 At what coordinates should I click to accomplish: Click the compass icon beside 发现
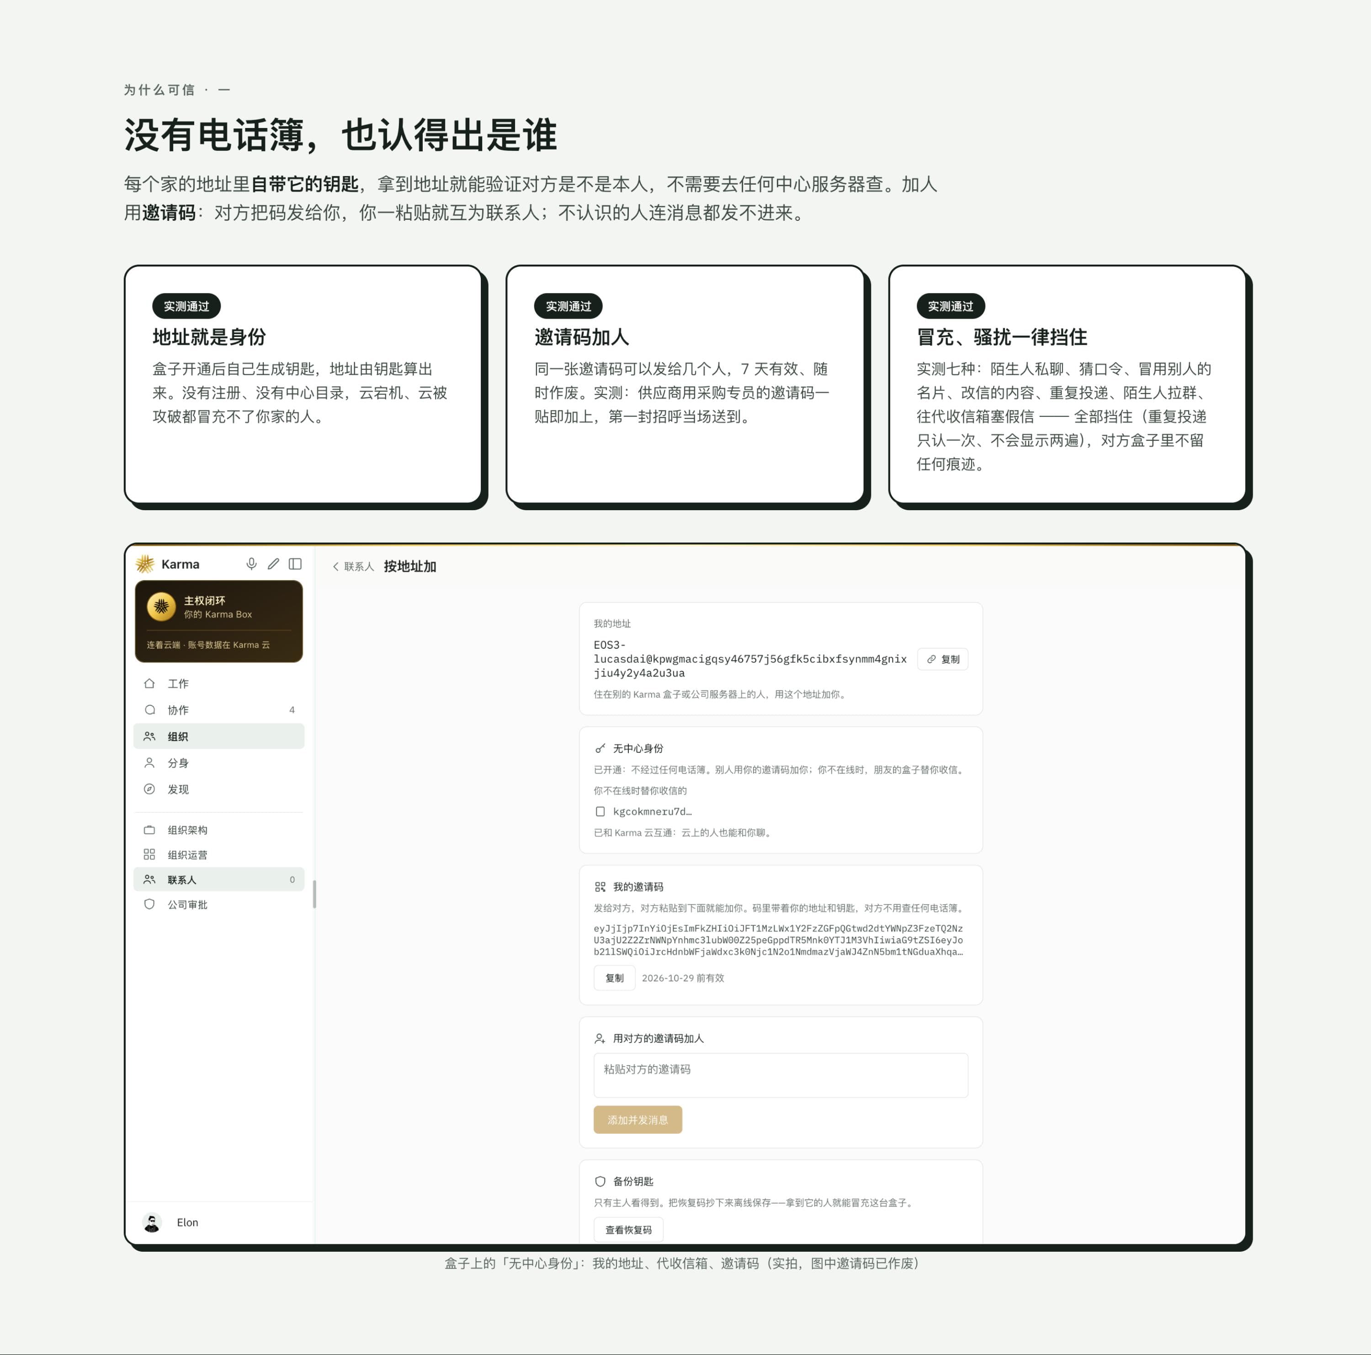[149, 789]
